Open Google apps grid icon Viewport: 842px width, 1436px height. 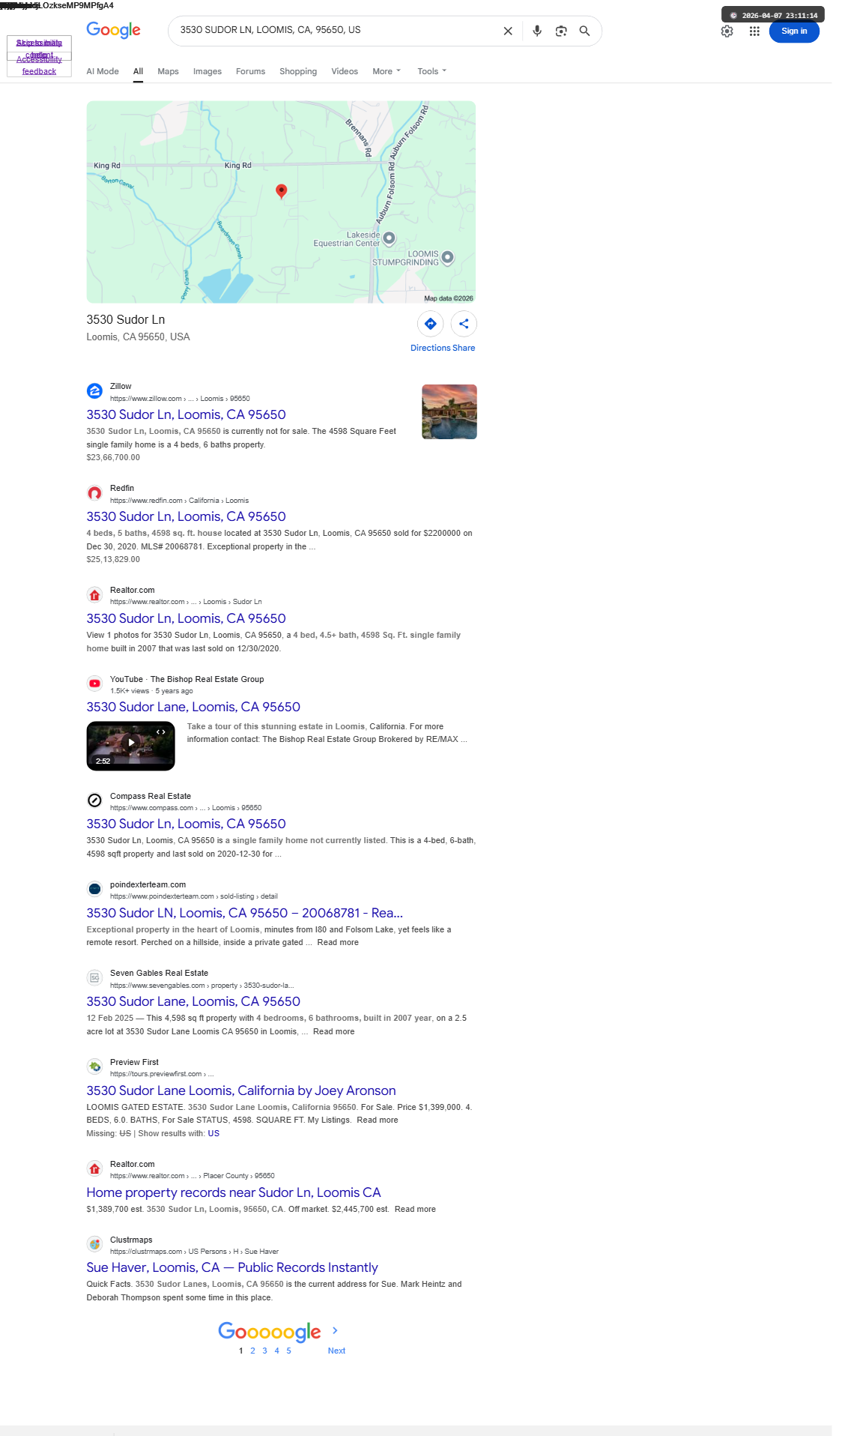click(x=754, y=31)
